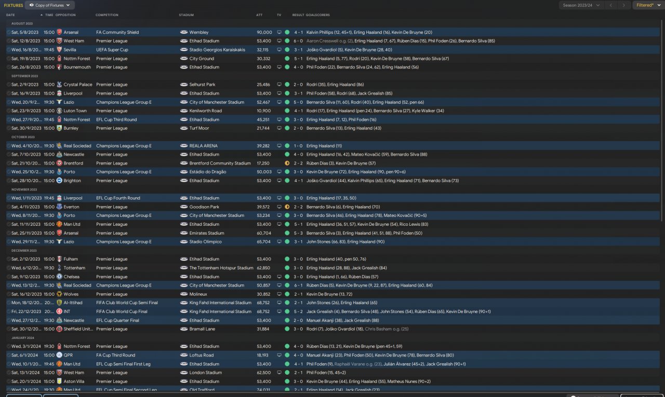Screen dimensions: 665x397
Task: Open goalscorer Rico Lewis (83)
Action: coord(414,224)
